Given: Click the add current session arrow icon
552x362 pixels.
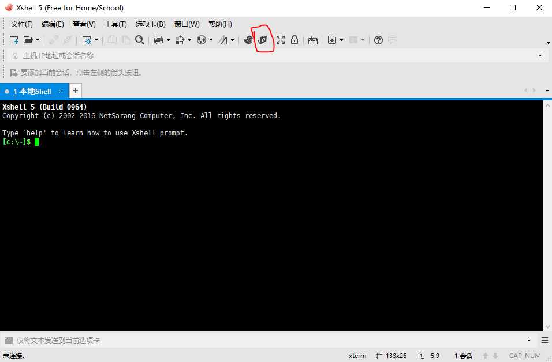Looking at the screenshot, I should click(14, 73).
